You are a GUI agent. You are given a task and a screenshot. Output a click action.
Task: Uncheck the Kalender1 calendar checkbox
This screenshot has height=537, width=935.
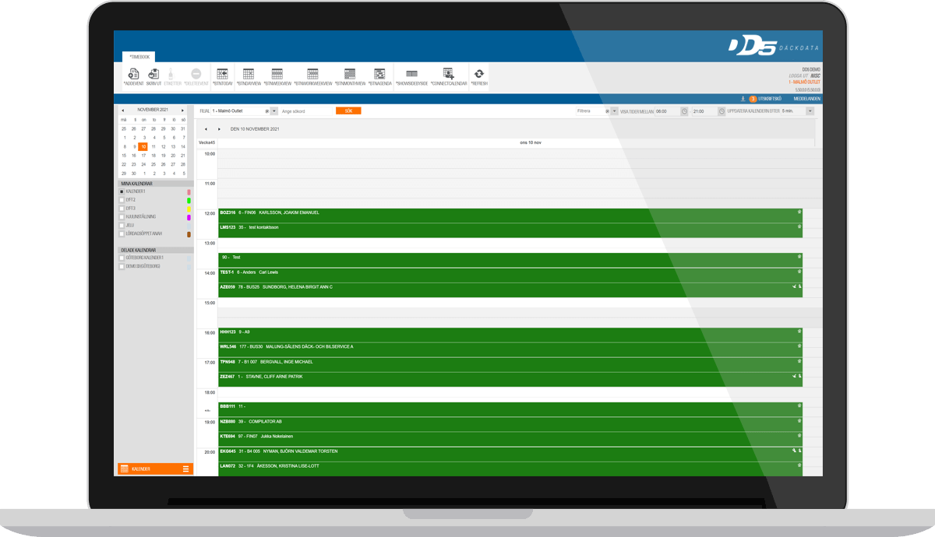122,191
